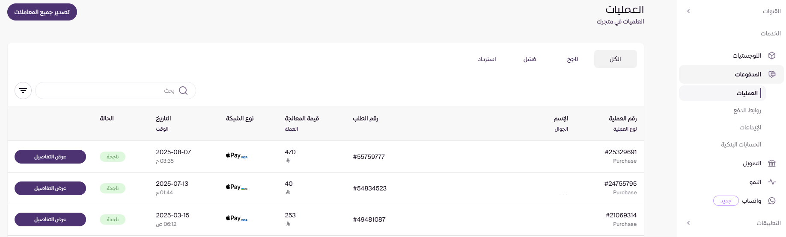Image resolution: width=786 pixels, height=237 pixels.
Task: Expand the التطبيقات sidebar section
Action: point(688,223)
